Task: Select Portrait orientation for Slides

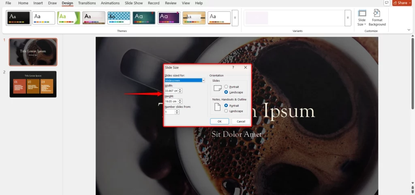Action: coord(226,87)
